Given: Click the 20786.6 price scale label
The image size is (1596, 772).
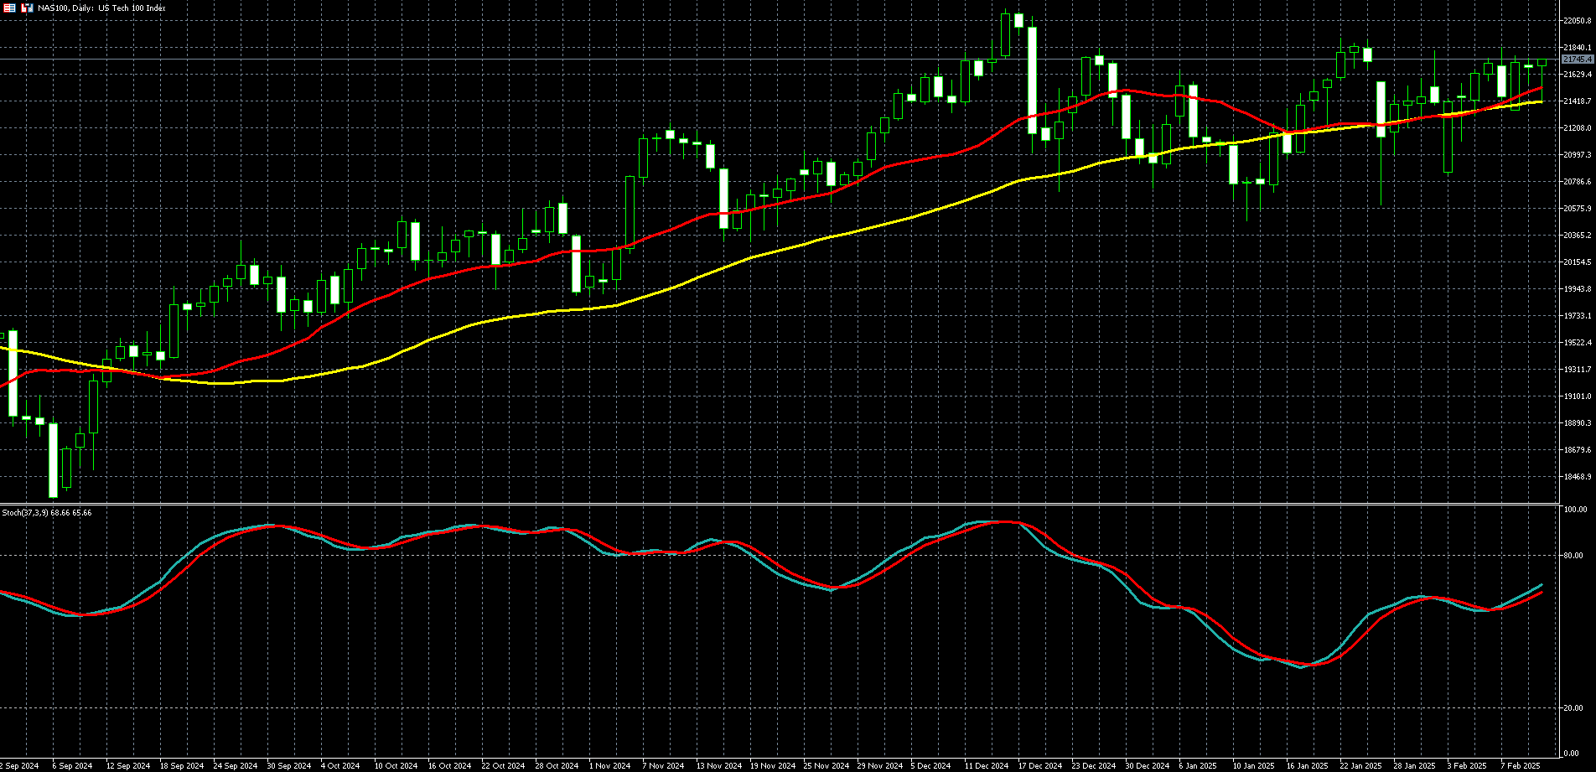Looking at the screenshot, I should 1578,182.
